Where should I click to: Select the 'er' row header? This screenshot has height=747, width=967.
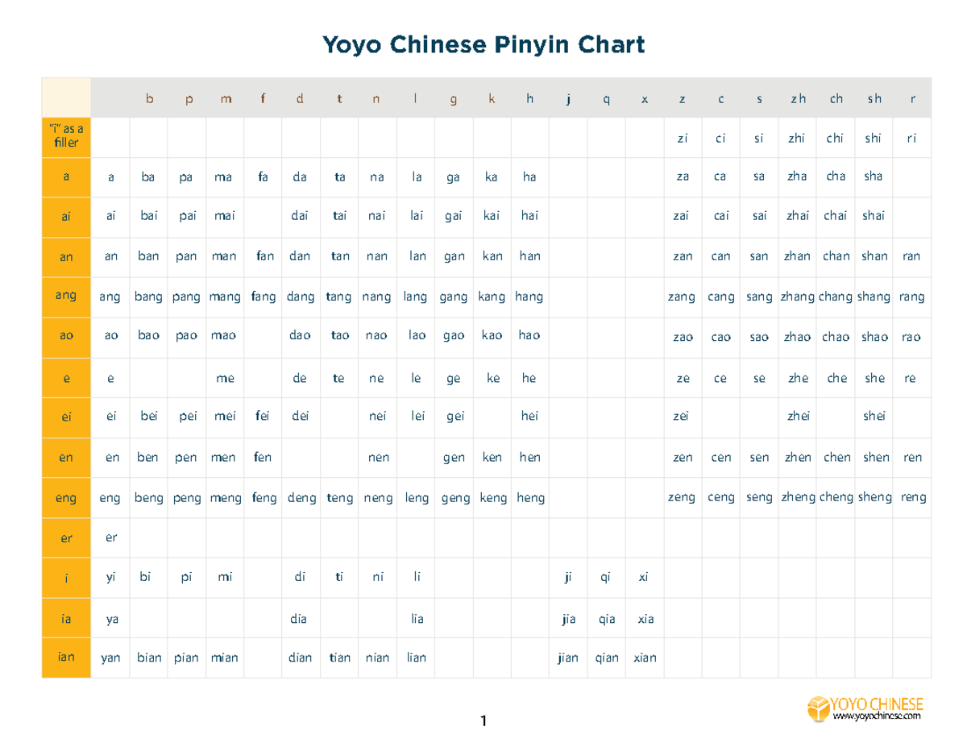(x=66, y=538)
